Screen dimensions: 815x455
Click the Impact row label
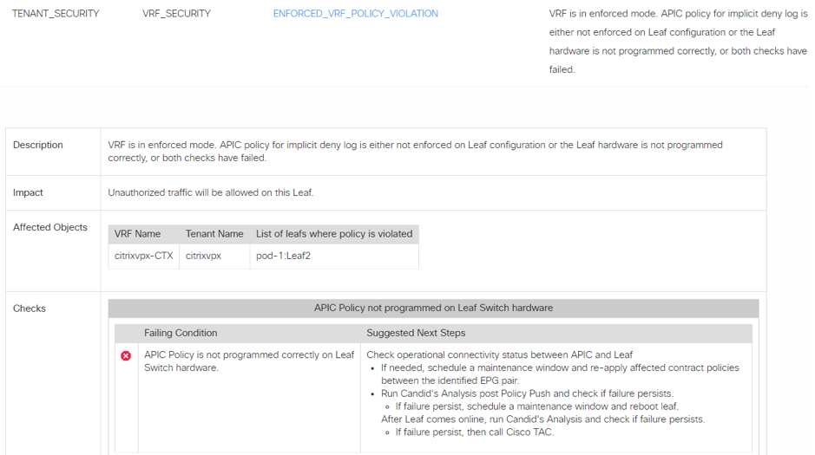[x=28, y=192]
